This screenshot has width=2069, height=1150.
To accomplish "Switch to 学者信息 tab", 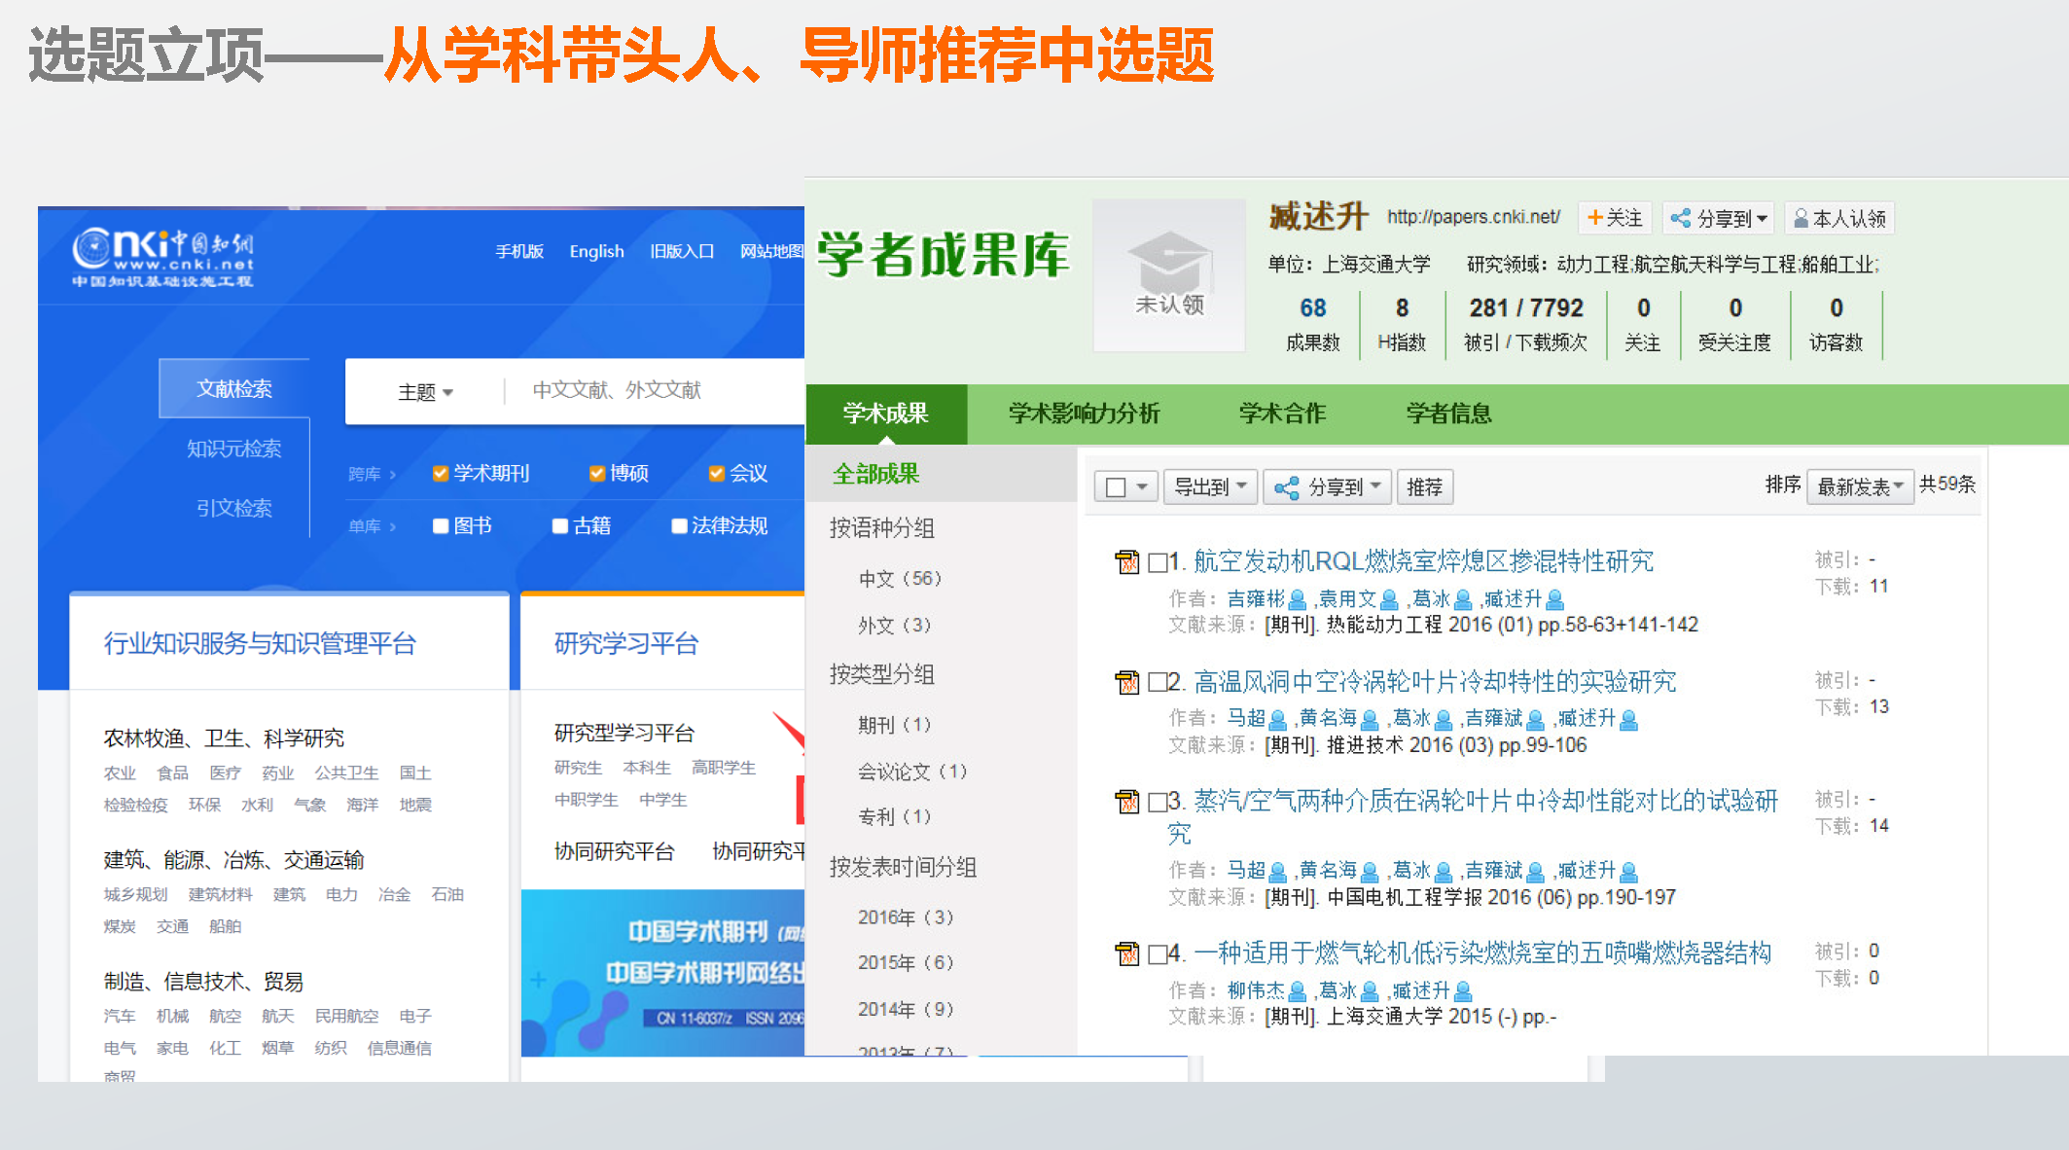I will tap(1448, 413).
